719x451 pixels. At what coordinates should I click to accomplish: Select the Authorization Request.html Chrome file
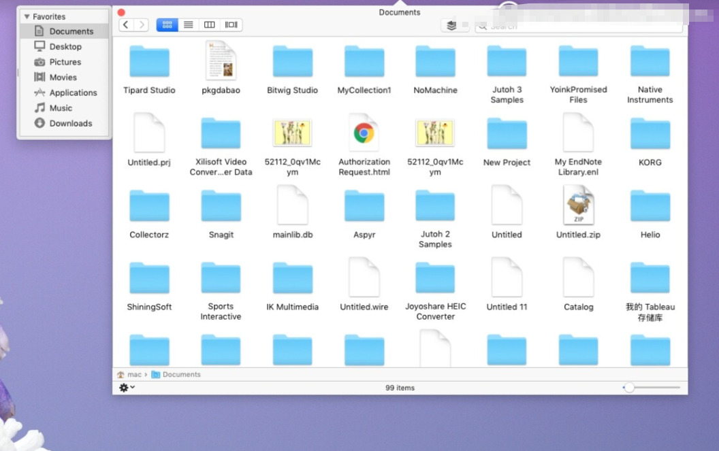(x=364, y=133)
